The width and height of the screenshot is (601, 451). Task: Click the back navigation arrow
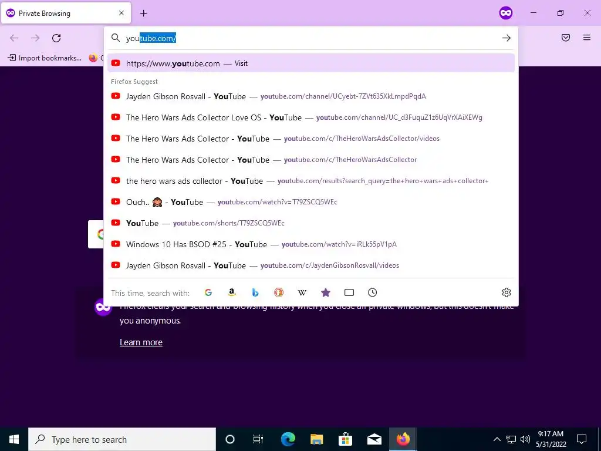[x=14, y=38]
